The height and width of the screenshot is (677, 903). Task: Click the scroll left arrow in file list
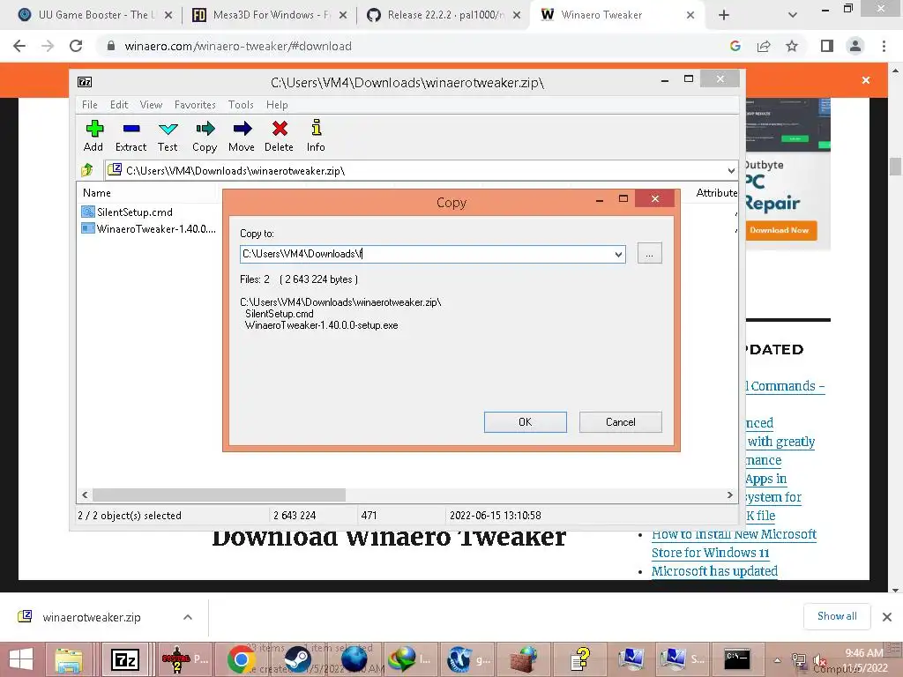coord(86,495)
